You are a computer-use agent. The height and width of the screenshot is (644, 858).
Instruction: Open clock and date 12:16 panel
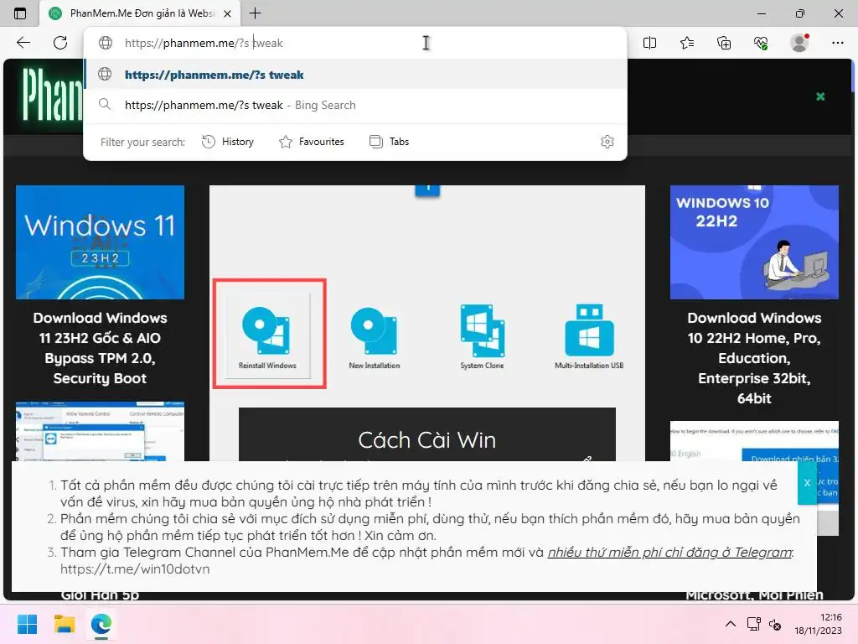tap(818, 624)
